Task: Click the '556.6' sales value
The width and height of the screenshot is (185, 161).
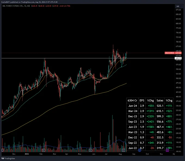Action: [x=160, y=122]
